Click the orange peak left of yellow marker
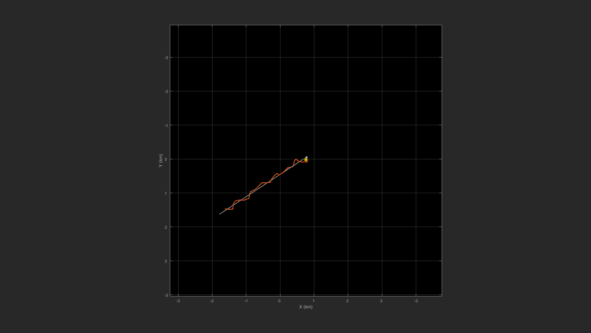 pyautogui.click(x=295, y=159)
